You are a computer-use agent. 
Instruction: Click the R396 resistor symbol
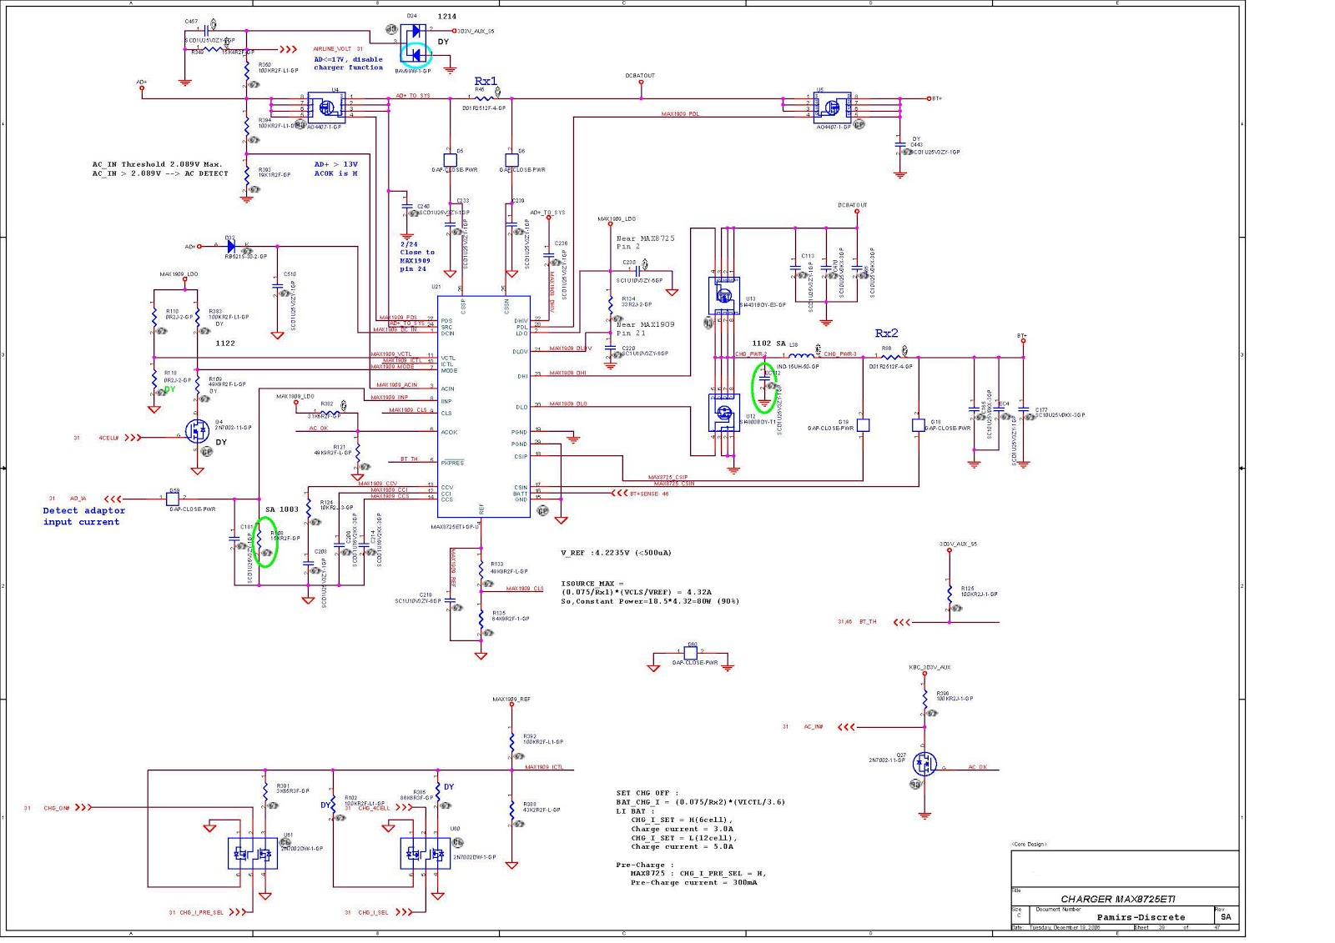coord(924,700)
